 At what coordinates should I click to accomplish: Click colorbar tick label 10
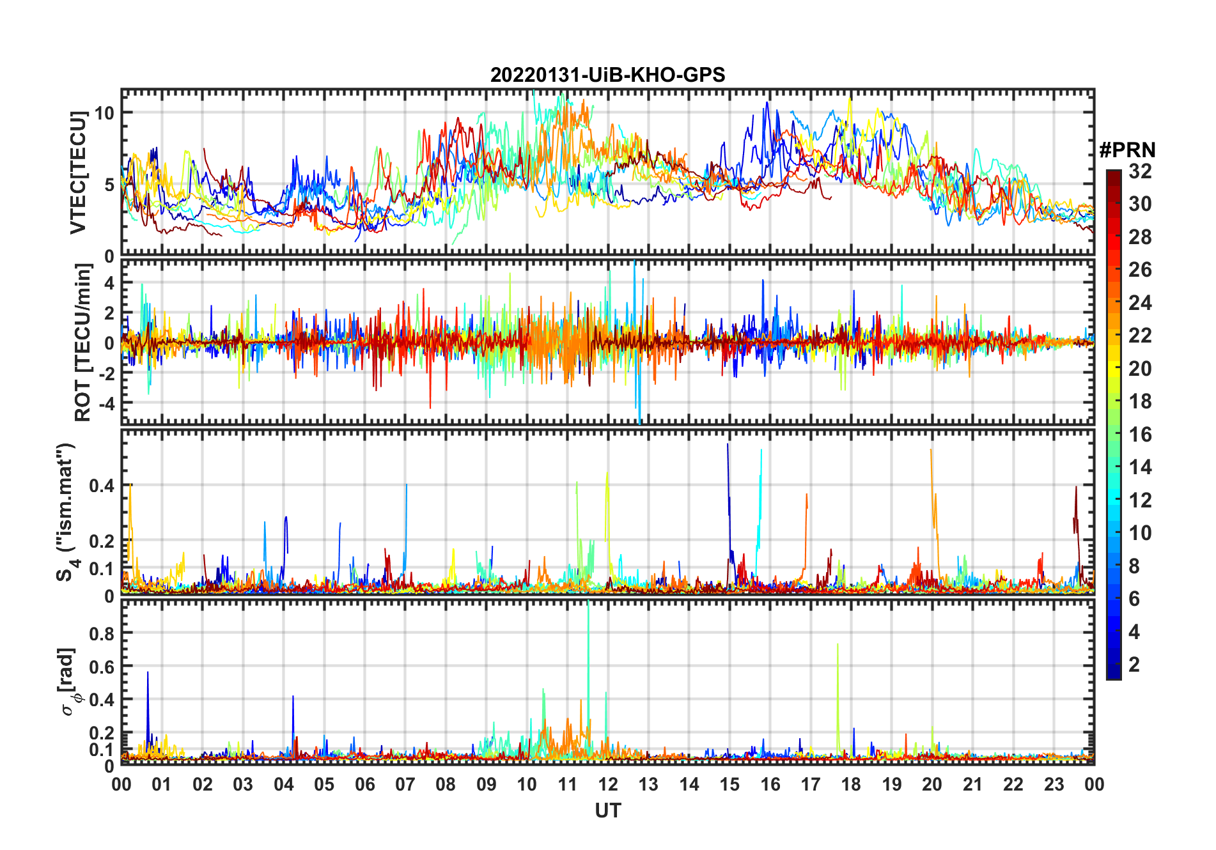point(1140,533)
